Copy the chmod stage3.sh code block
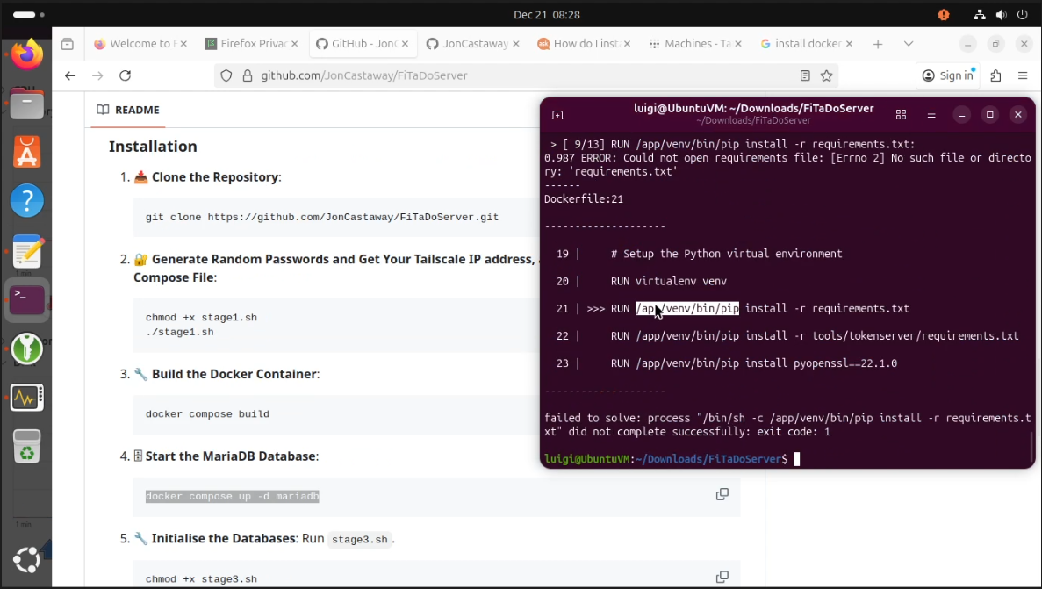 (x=722, y=577)
